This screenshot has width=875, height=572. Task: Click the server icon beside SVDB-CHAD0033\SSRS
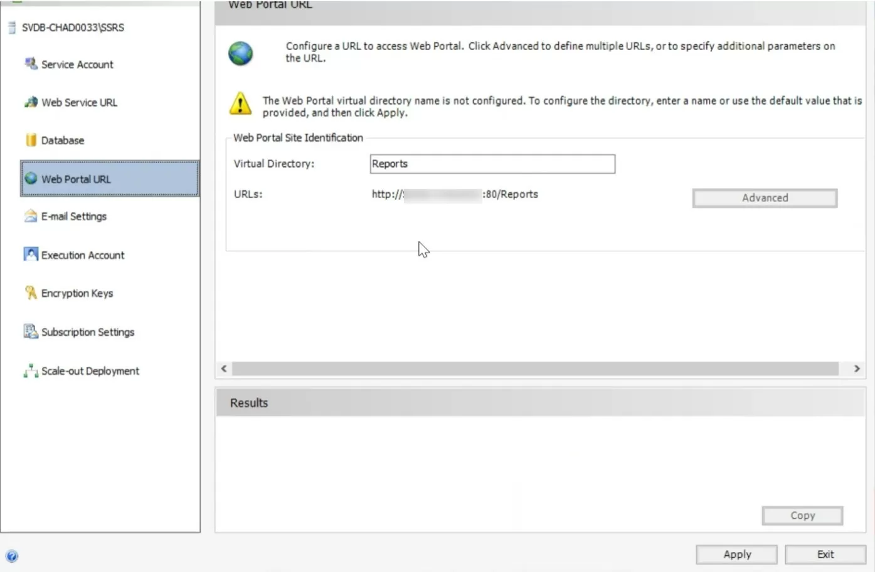click(x=11, y=27)
